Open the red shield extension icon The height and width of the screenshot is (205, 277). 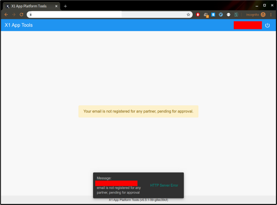[198, 14]
